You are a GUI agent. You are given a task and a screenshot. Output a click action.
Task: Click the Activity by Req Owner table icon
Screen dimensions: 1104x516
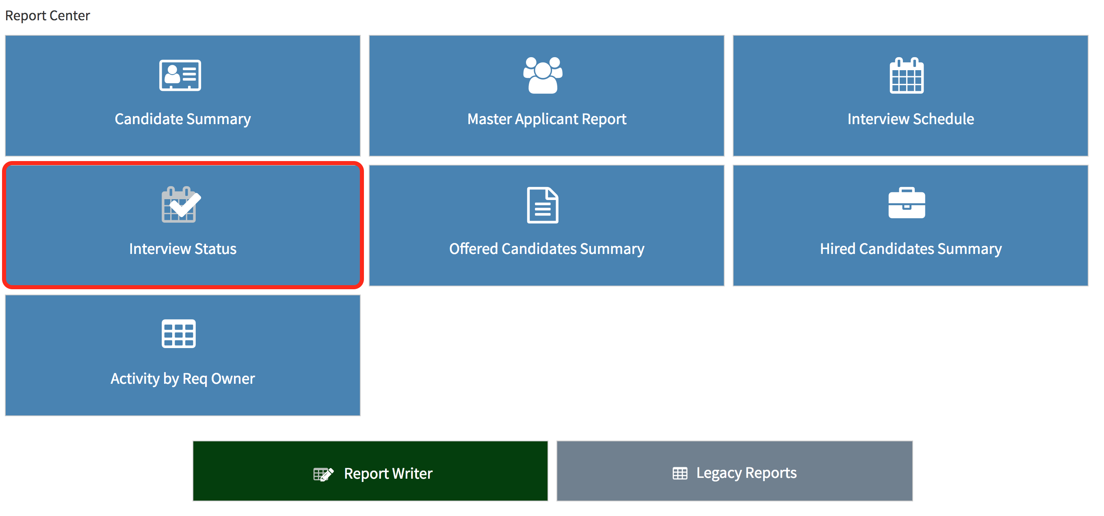[179, 334]
